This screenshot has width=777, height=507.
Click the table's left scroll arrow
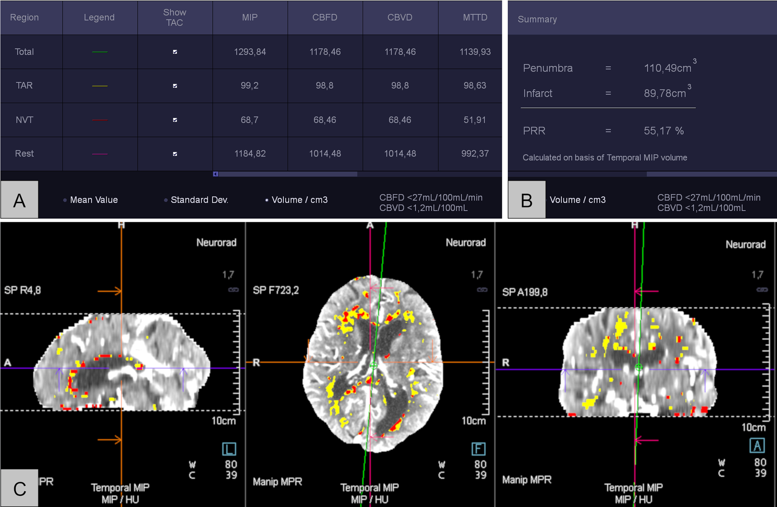[215, 174]
